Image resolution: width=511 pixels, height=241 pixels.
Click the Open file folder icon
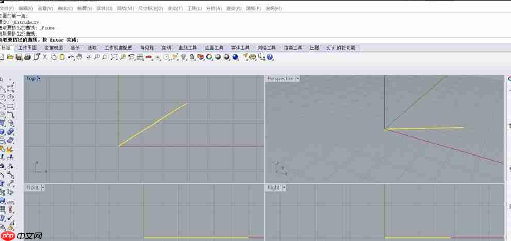10,57
